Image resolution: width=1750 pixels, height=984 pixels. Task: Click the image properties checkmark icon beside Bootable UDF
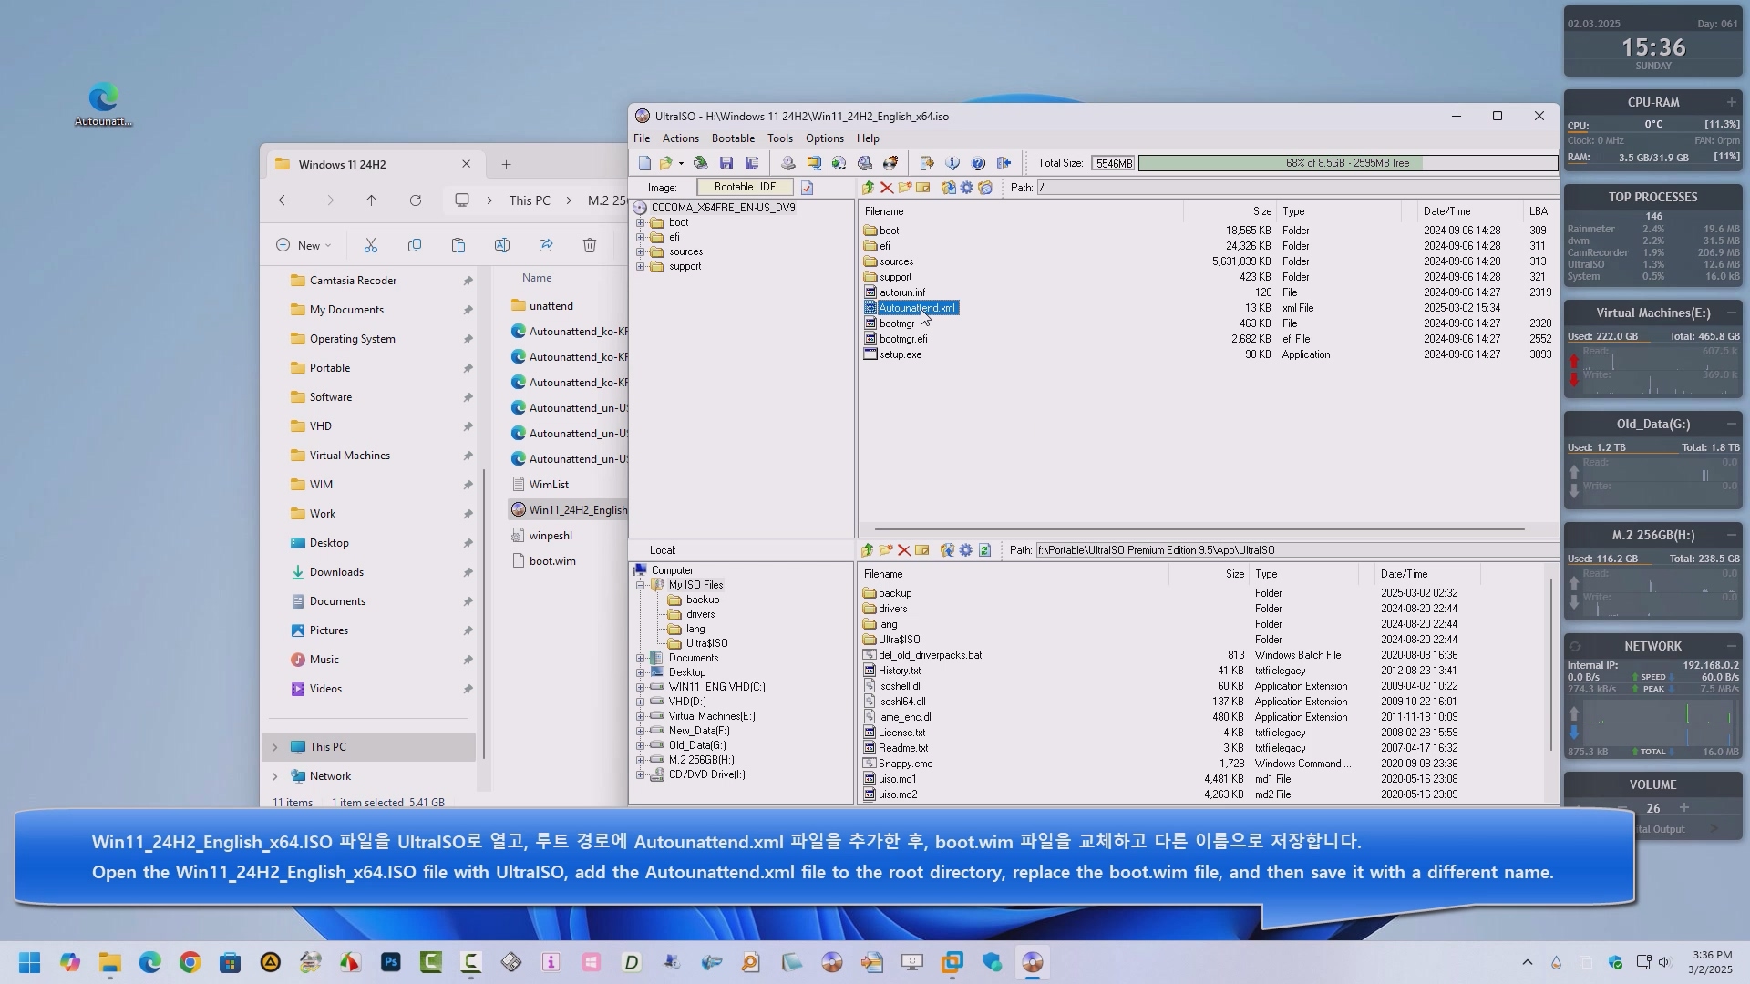(807, 188)
